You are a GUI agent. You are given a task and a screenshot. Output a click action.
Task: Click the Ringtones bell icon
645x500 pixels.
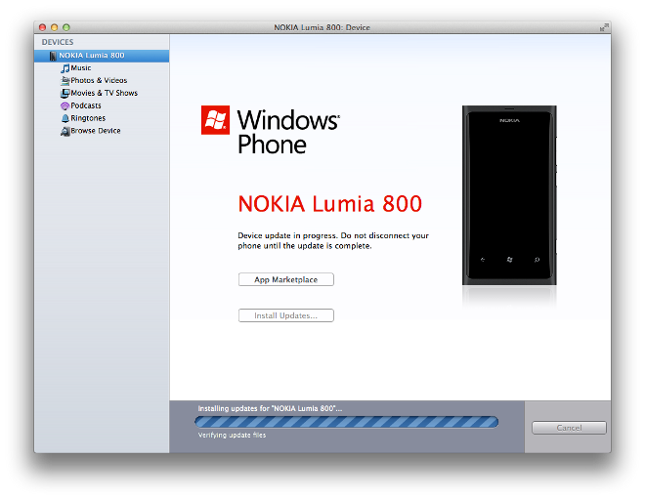[65, 118]
